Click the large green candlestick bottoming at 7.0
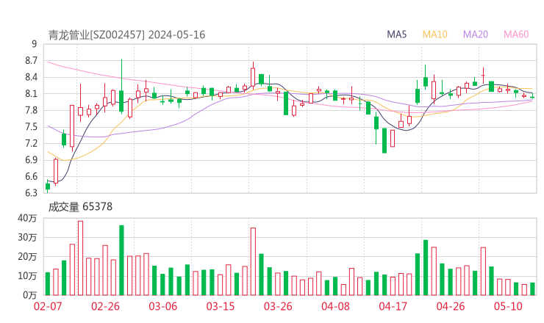Screen dimensions: 544x323 click(384, 141)
